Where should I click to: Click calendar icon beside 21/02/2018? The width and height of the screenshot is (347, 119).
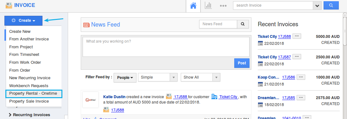261,84
